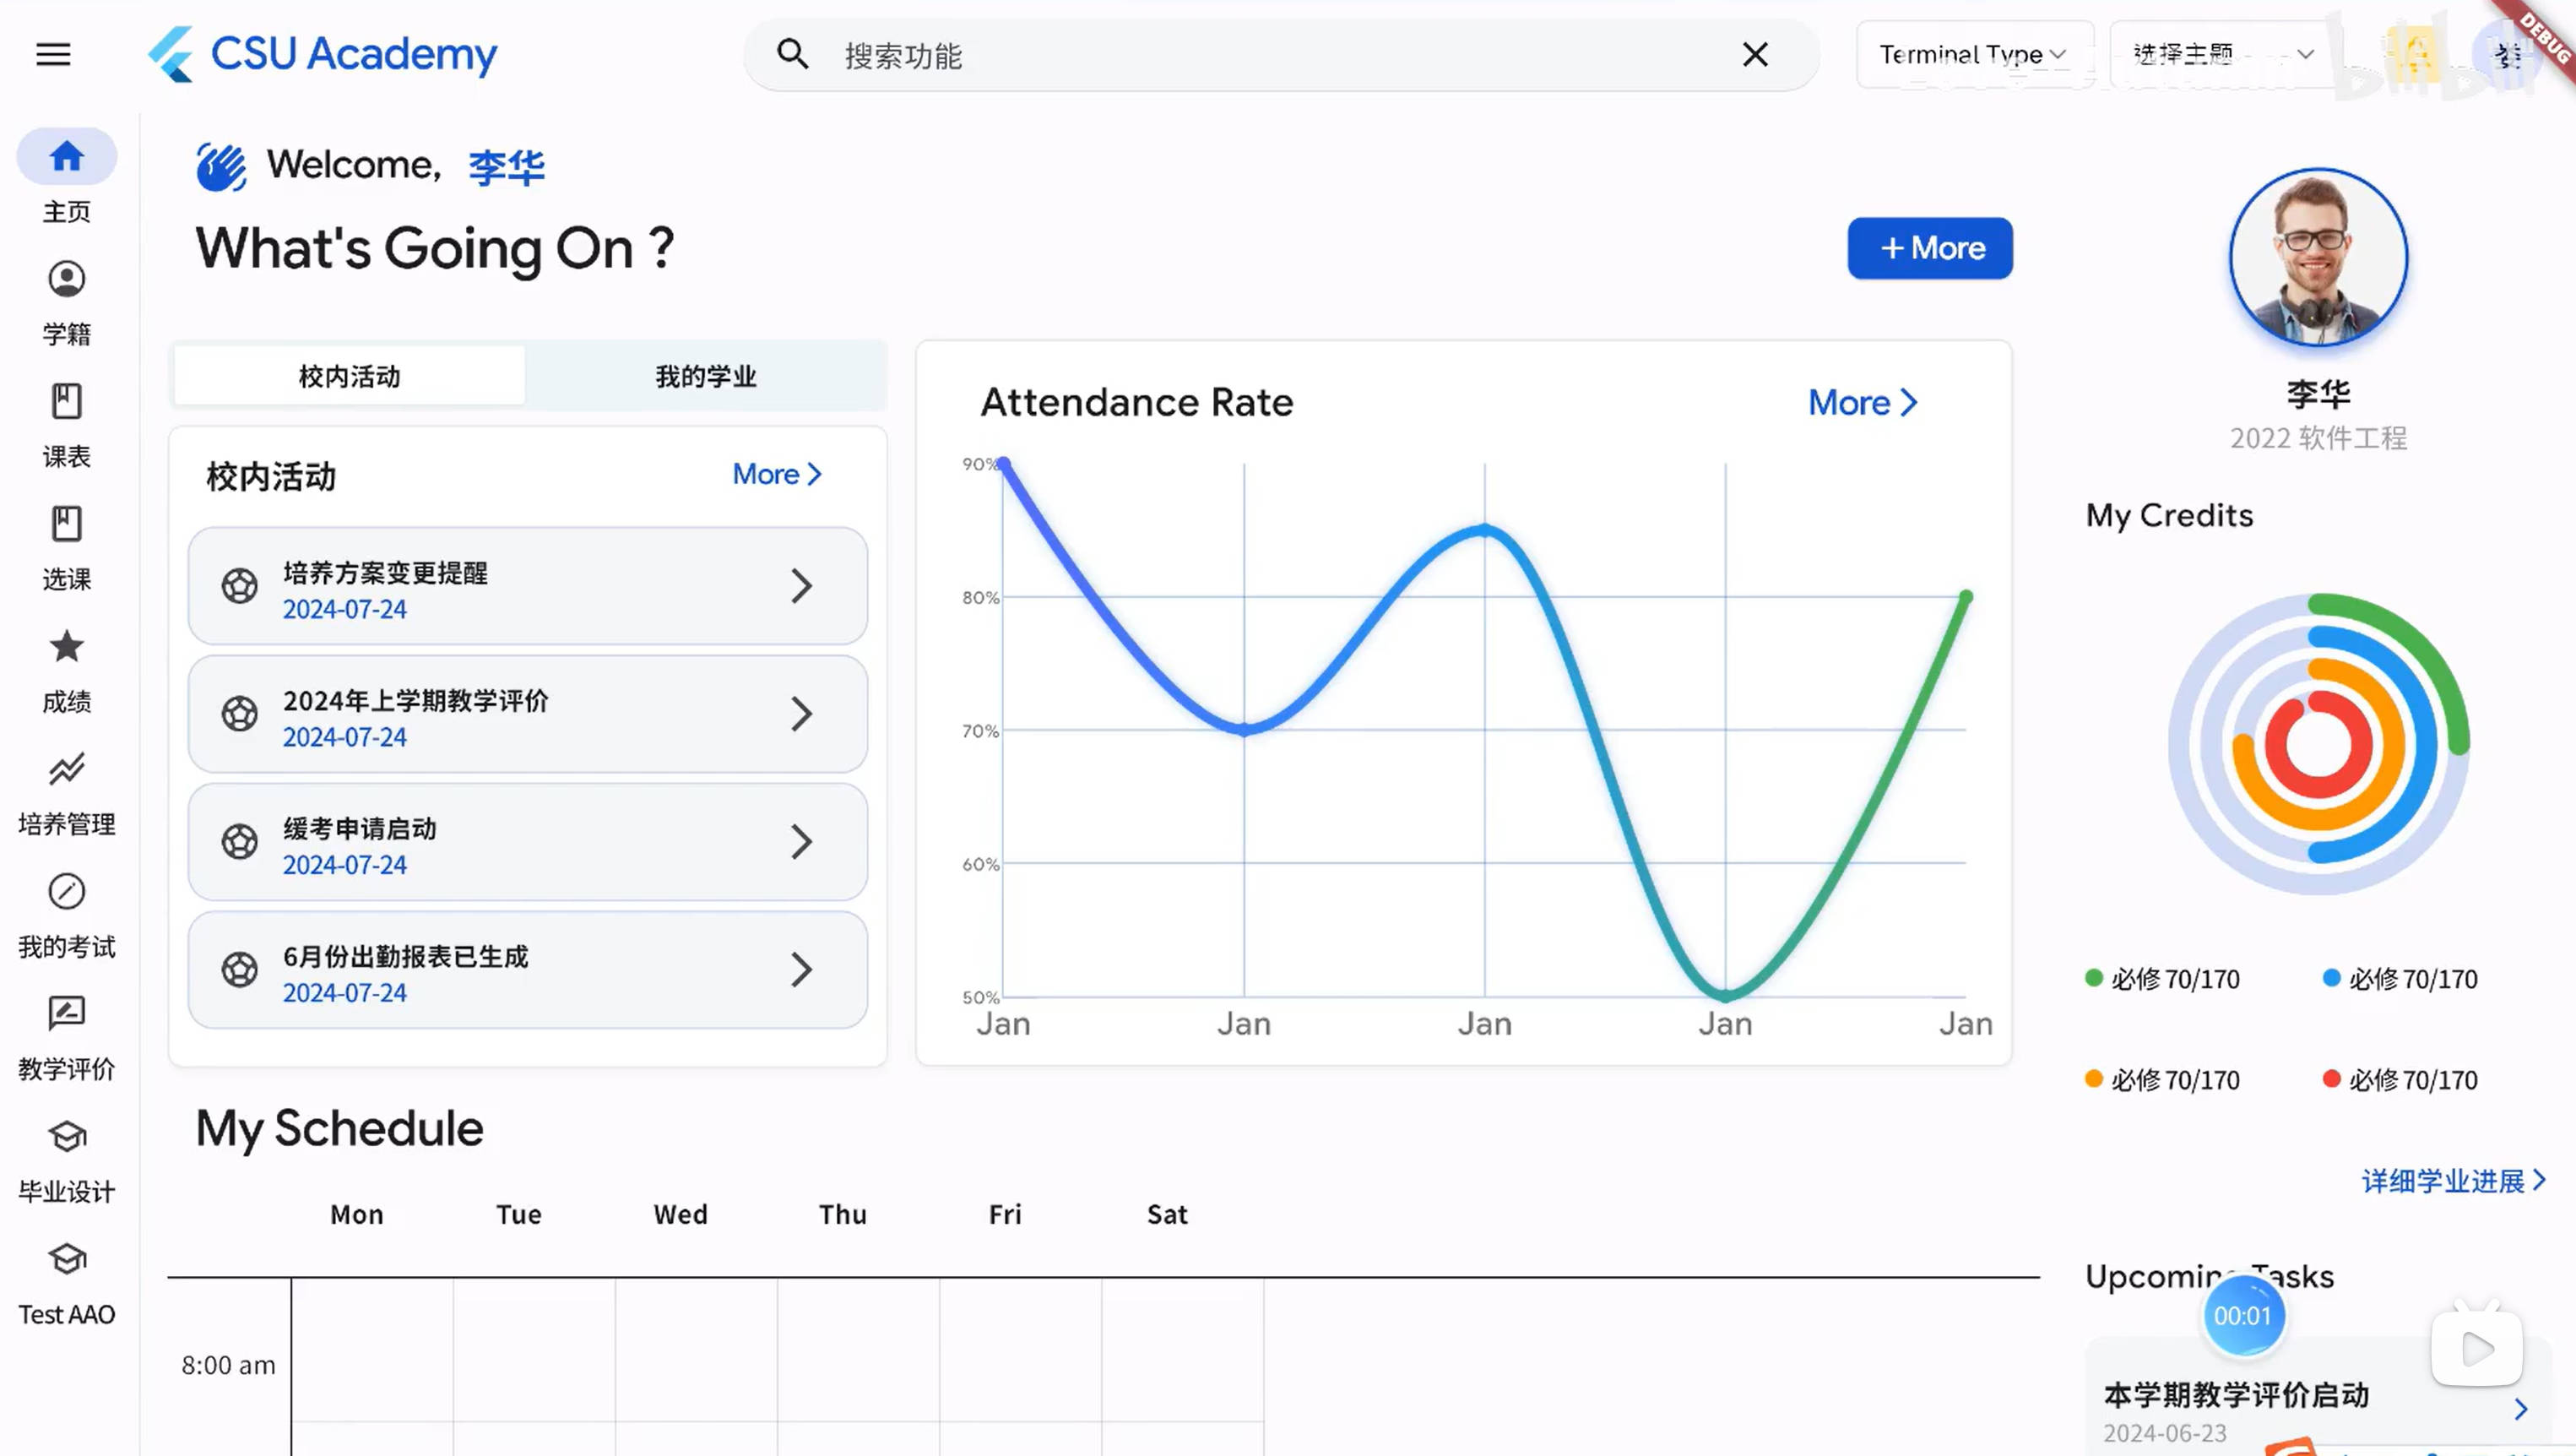The image size is (2576, 1456).
Task: Expand 缓考申请启动 item chevron
Action: pos(801,842)
